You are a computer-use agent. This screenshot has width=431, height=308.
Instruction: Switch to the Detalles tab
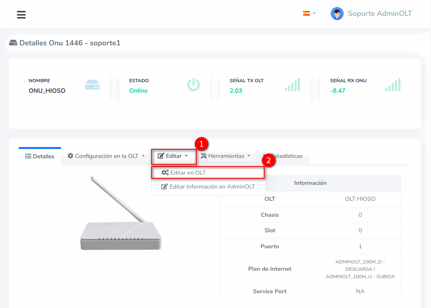[40, 156]
